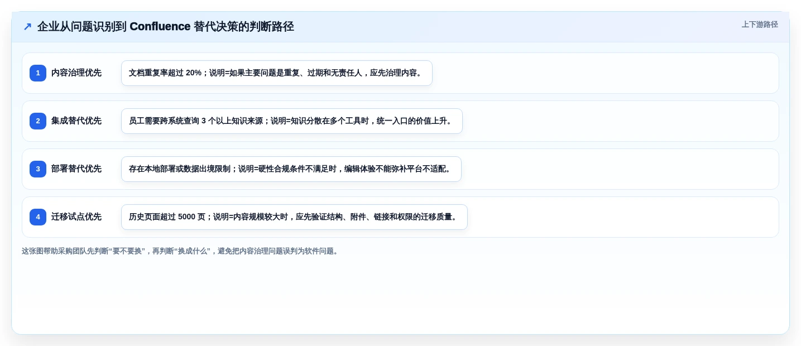Click the 部署替代优先 label
801x346 pixels.
click(x=76, y=169)
